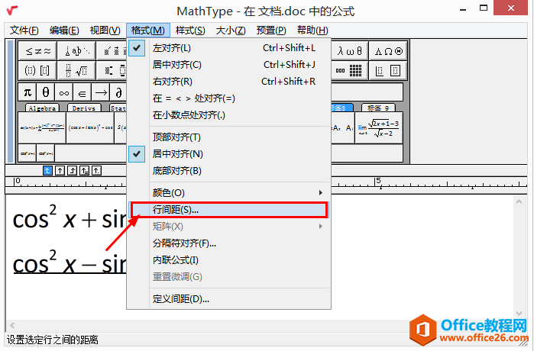Insert the pi symbol
This screenshot has width=534, height=351.
click(28, 92)
